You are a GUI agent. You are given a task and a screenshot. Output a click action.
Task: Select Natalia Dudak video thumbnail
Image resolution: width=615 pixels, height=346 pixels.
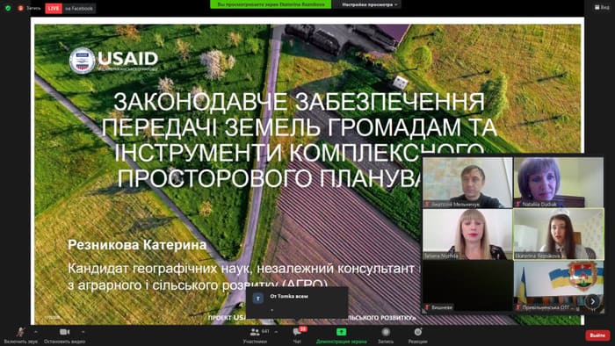pyautogui.click(x=559, y=182)
